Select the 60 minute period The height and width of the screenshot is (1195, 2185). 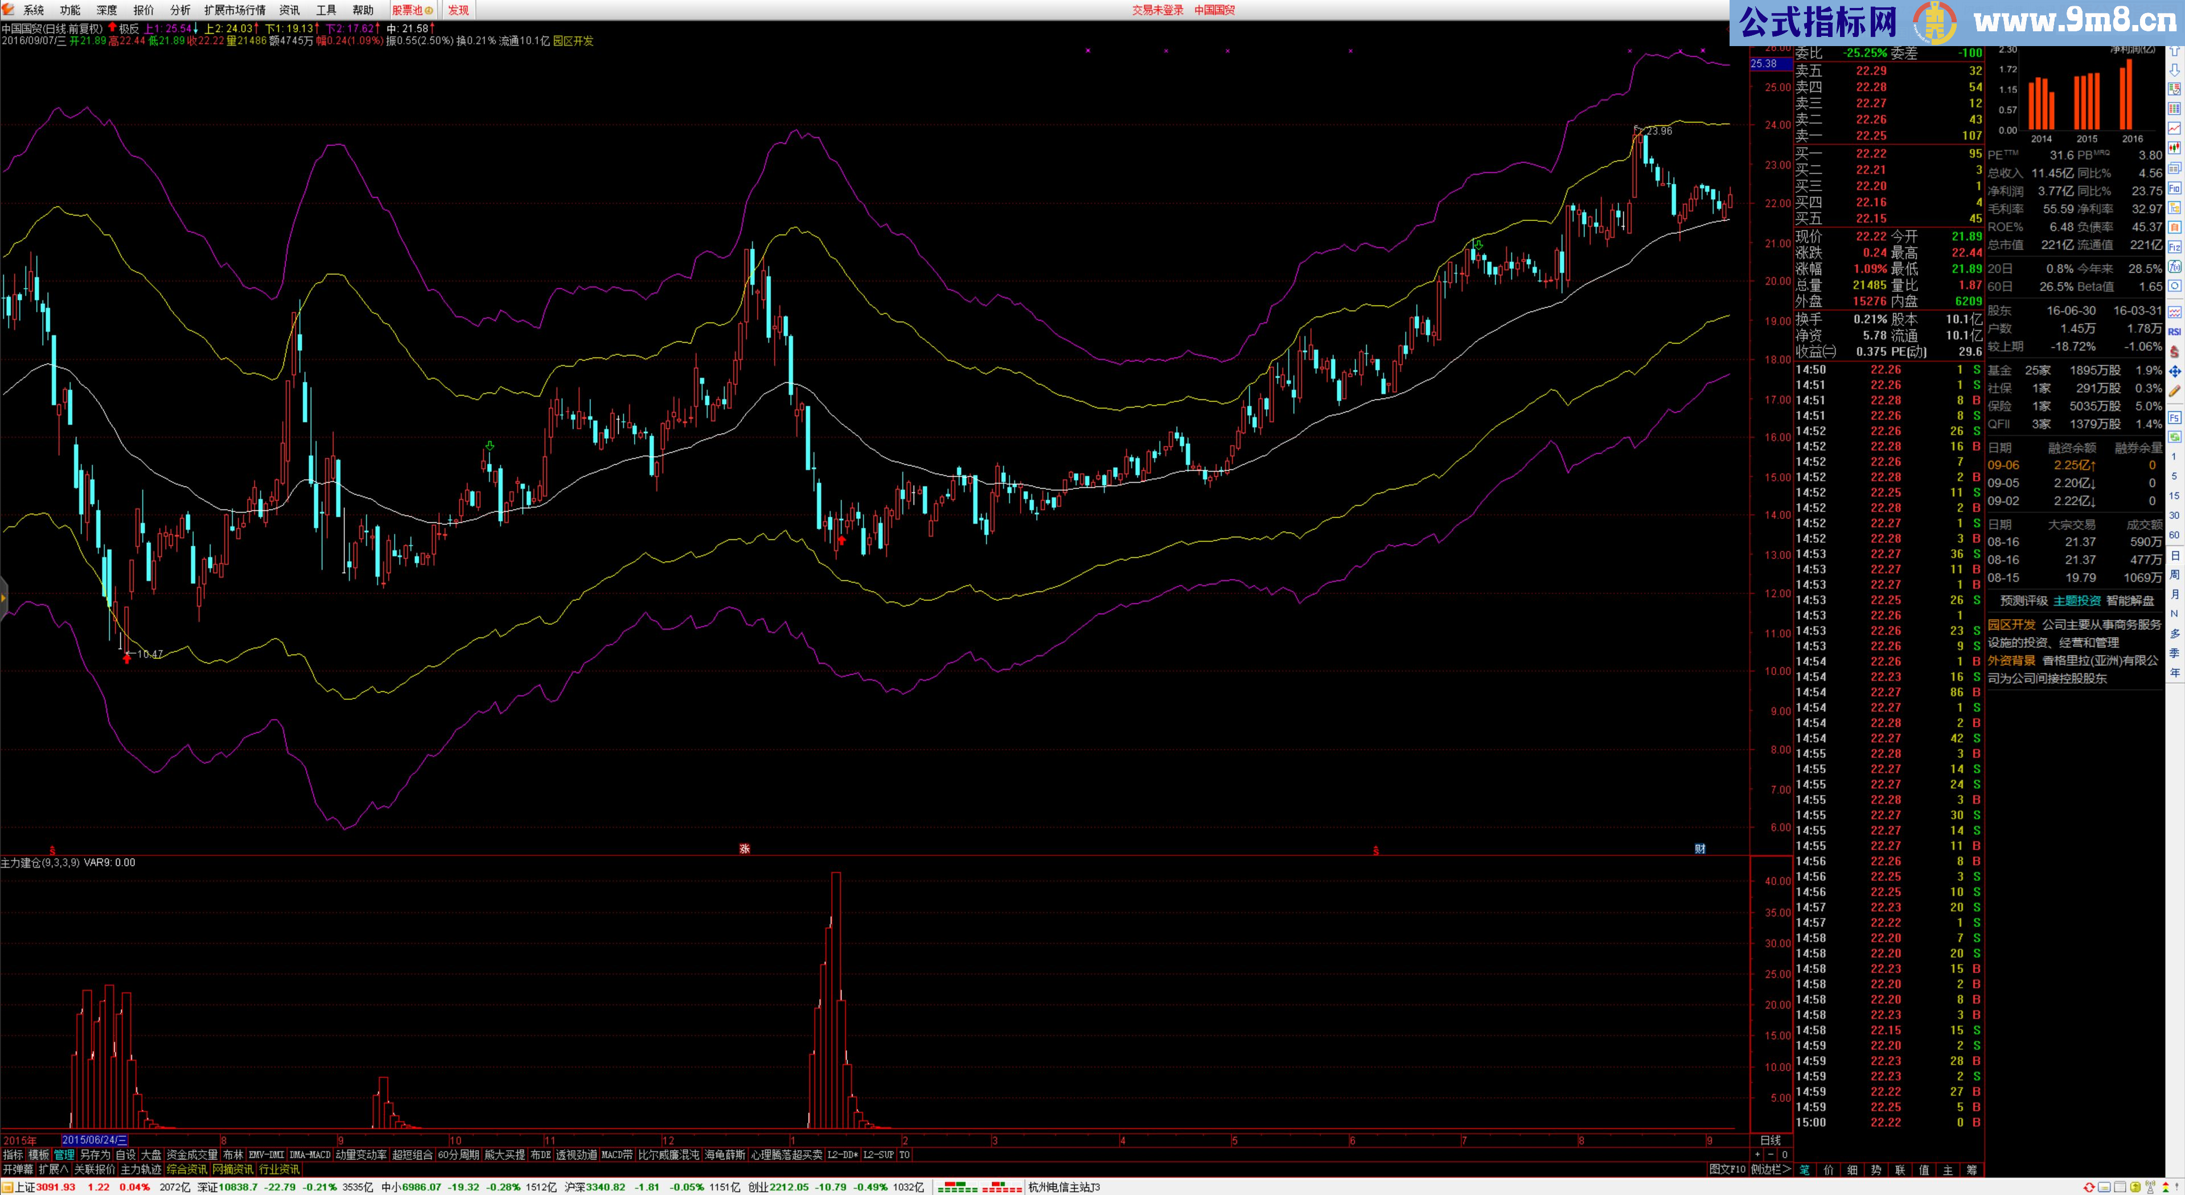2175,535
